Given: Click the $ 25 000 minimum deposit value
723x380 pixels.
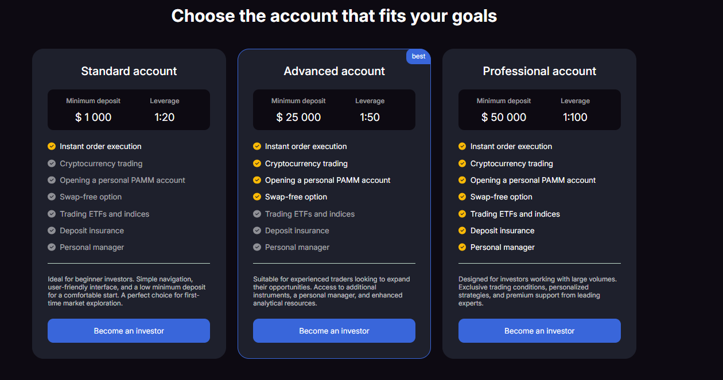Looking at the screenshot, I should click(298, 117).
